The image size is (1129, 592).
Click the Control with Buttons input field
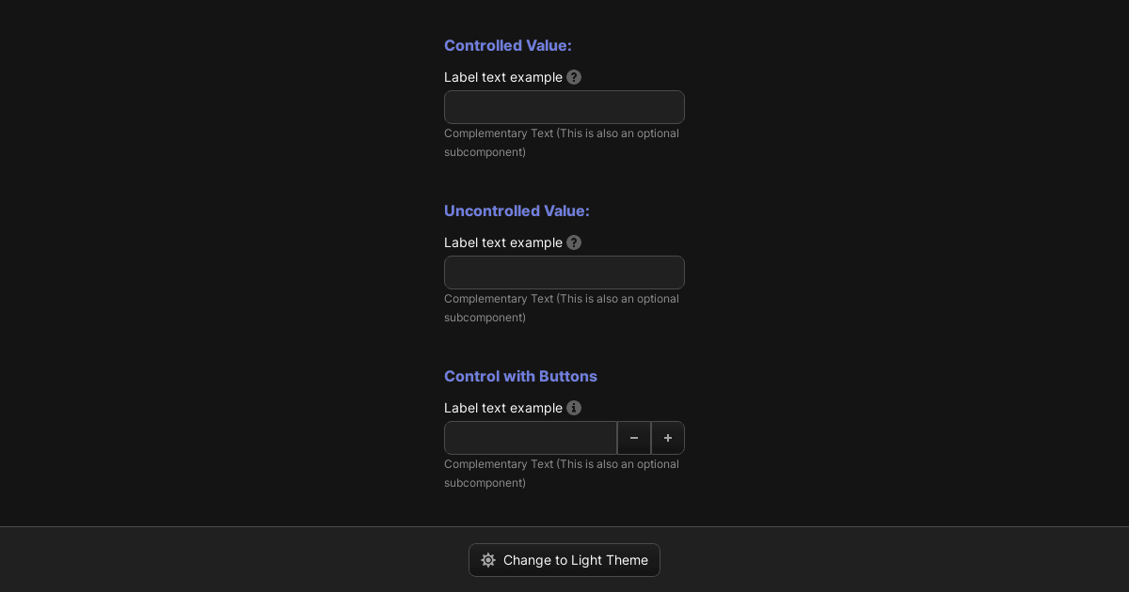pos(531,438)
